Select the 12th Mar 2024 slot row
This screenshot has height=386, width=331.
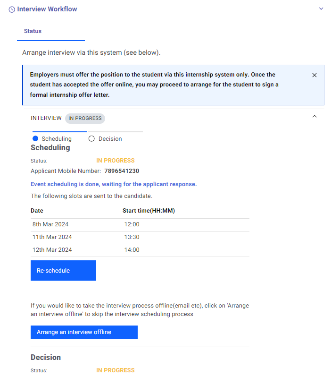[x=140, y=250]
